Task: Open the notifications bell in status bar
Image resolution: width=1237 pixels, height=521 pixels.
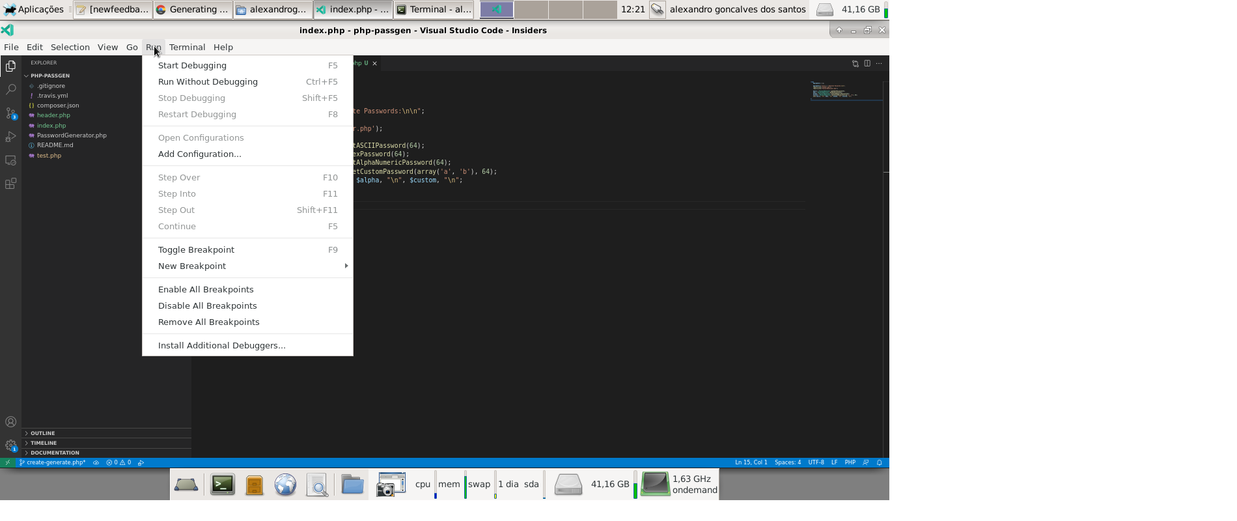Action: point(879,462)
